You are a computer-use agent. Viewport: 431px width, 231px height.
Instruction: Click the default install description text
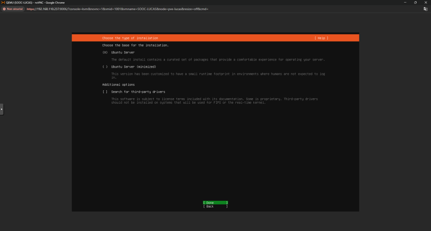(x=218, y=60)
